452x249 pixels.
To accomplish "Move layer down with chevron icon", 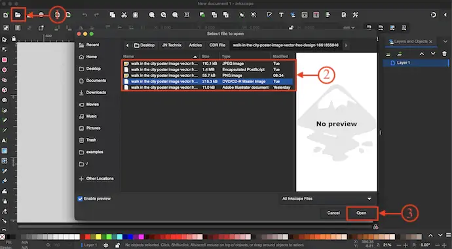I will pos(433,54).
